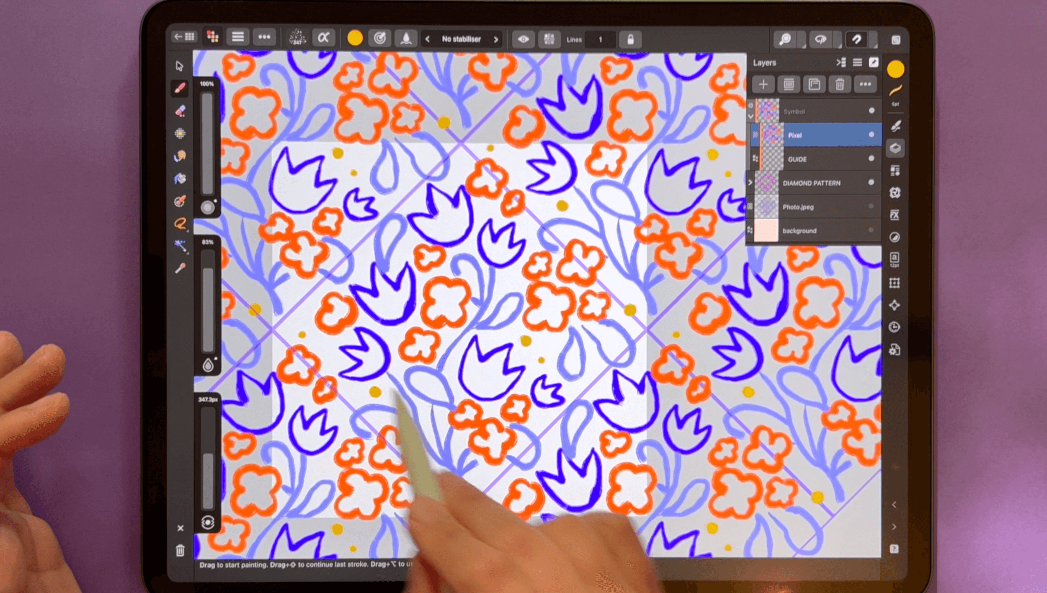
Task: Select the Move tool arrow
Action: point(180,66)
